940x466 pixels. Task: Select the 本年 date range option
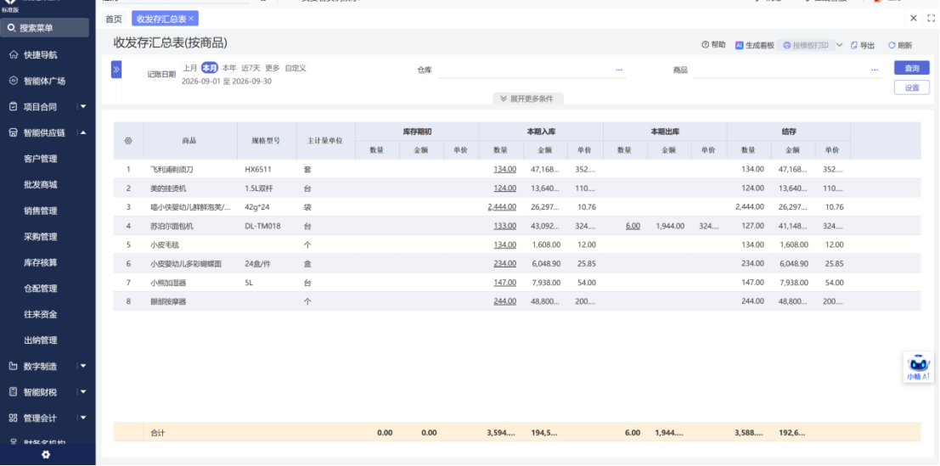click(x=229, y=68)
